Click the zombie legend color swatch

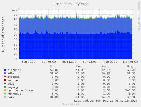(5, 80)
